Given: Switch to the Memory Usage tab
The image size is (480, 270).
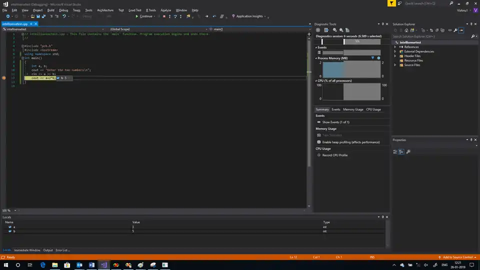Looking at the screenshot, I should (x=353, y=109).
